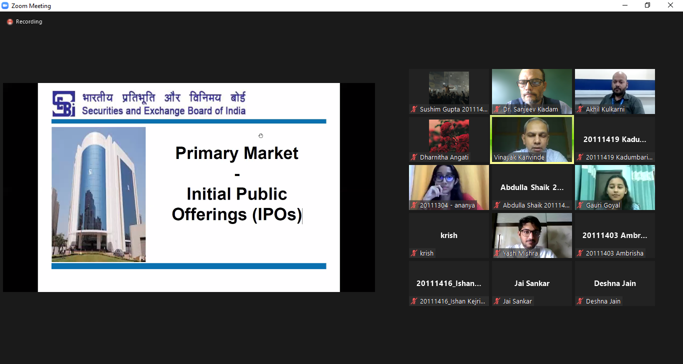Select the 20111419 Kadu... participant tile
The height and width of the screenshot is (364, 683).
pyautogui.click(x=615, y=139)
